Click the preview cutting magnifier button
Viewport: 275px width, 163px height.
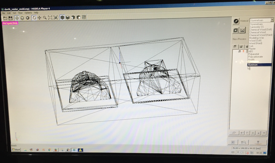tap(243, 142)
